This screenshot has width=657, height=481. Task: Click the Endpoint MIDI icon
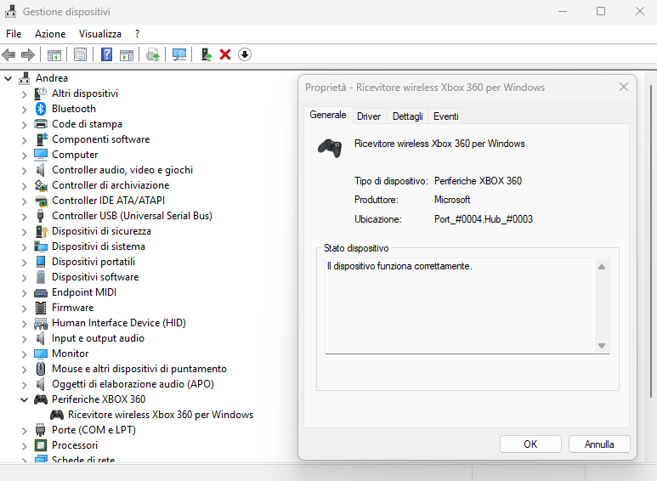(x=41, y=292)
